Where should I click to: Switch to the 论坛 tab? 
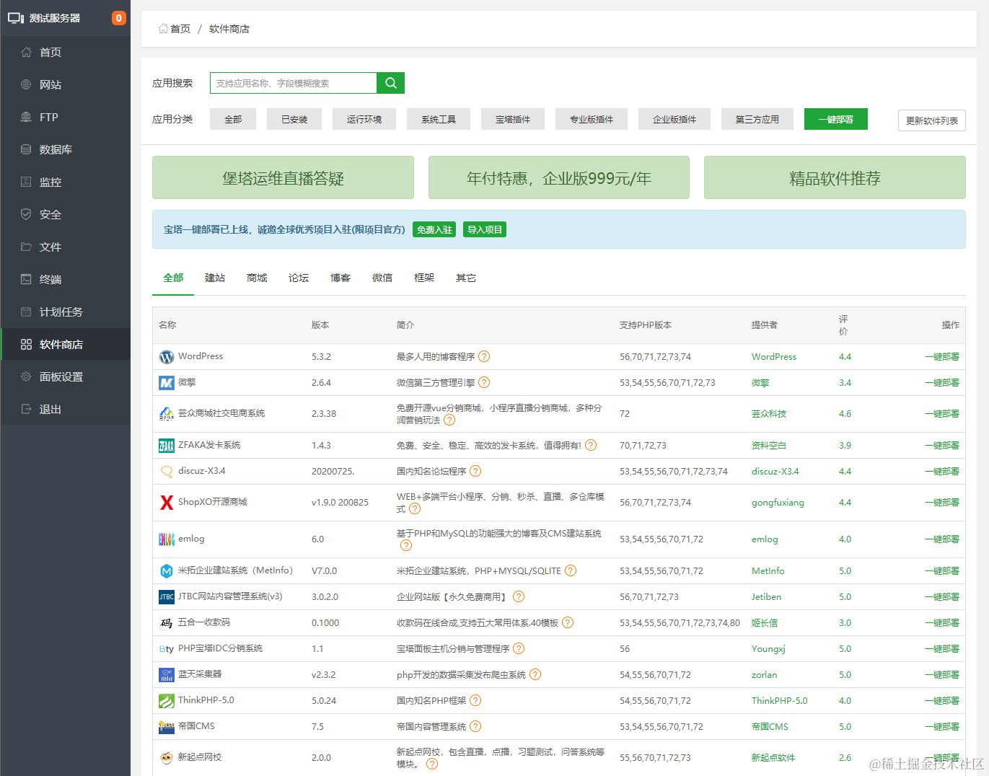299,278
